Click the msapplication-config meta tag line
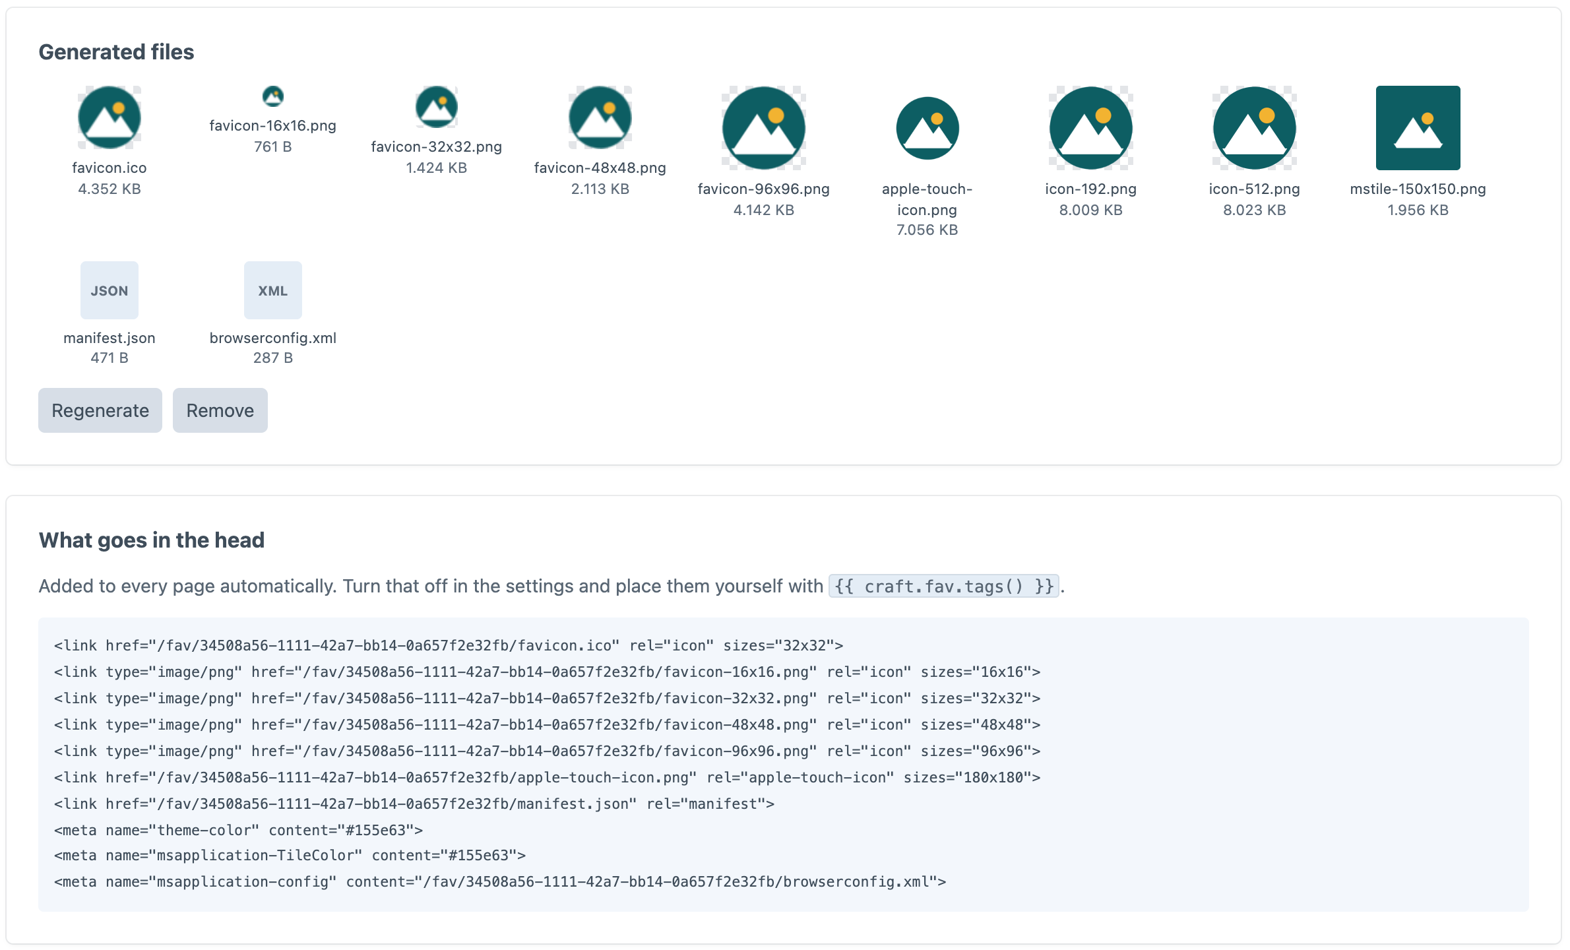Image resolution: width=1570 pixels, height=950 pixels. pyautogui.click(x=500, y=881)
